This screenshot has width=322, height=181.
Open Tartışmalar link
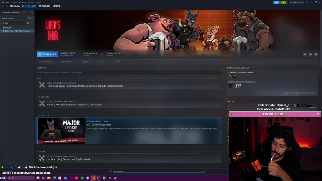tap(86, 62)
